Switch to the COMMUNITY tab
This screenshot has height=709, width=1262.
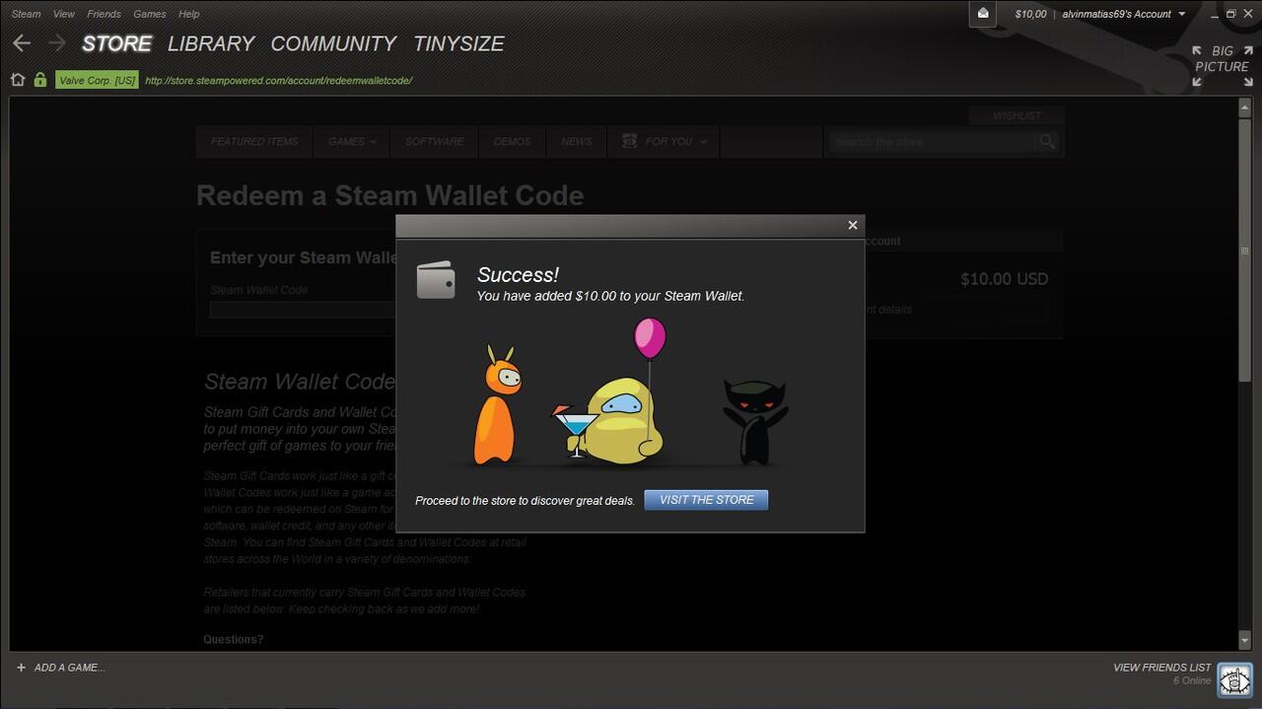point(333,43)
